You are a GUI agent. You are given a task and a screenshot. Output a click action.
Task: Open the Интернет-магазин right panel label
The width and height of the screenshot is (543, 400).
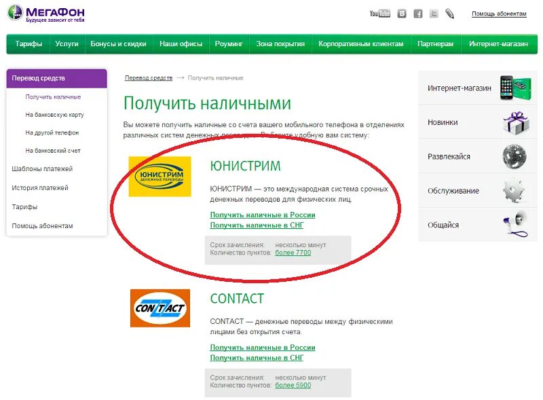click(460, 88)
